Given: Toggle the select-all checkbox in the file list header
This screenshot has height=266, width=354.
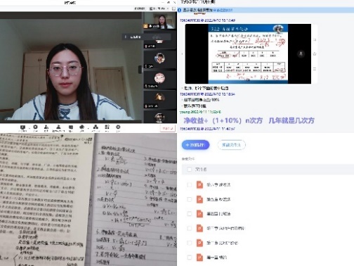Looking at the screenshot, I should [190, 170].
